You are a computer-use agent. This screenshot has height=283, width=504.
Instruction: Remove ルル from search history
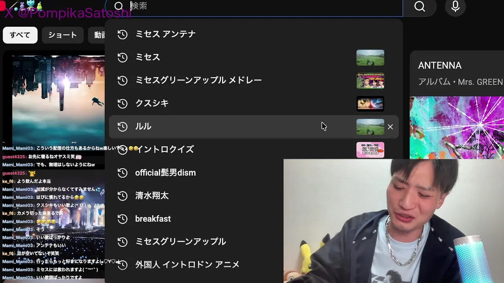pos(390,127)
